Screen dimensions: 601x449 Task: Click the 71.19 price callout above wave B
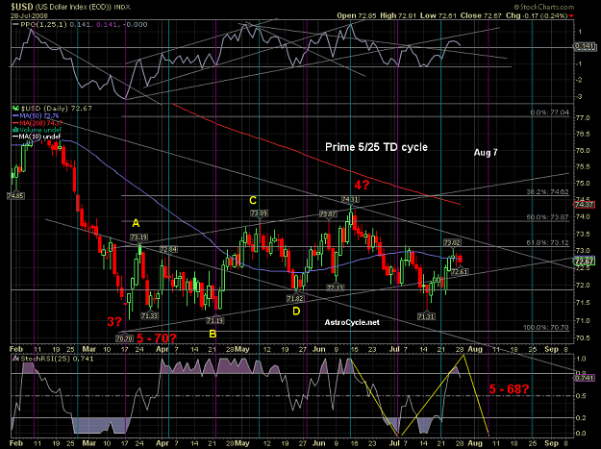215,321
